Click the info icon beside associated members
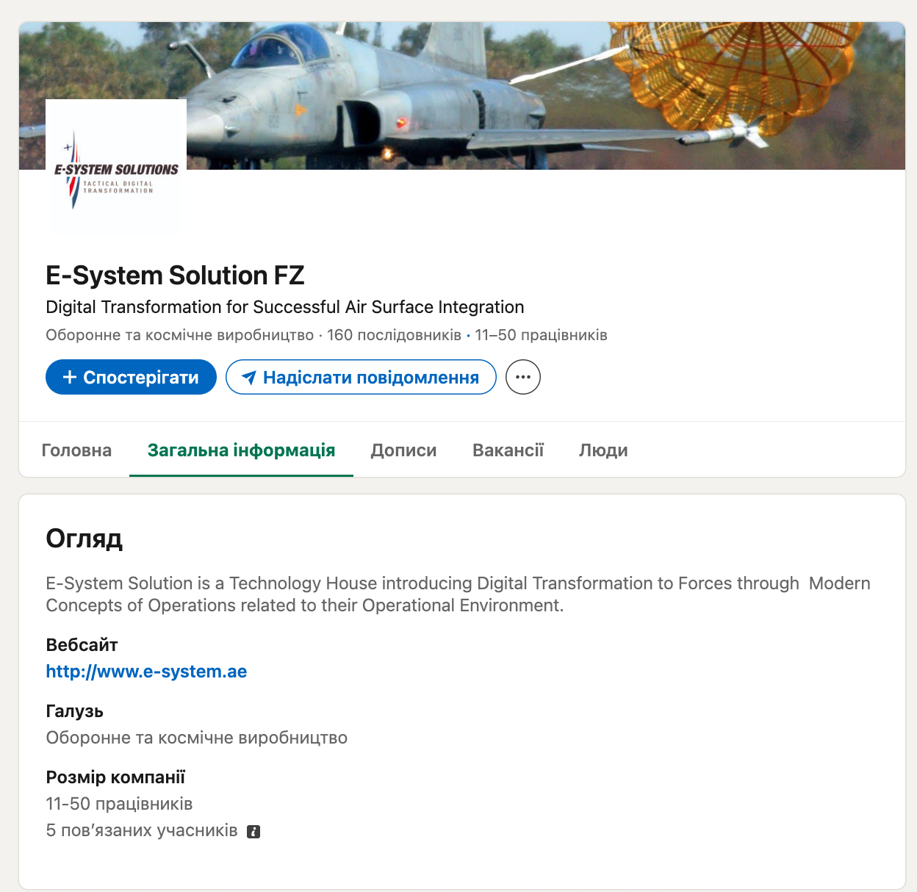The image size is (917, 892). coord(253,832)
